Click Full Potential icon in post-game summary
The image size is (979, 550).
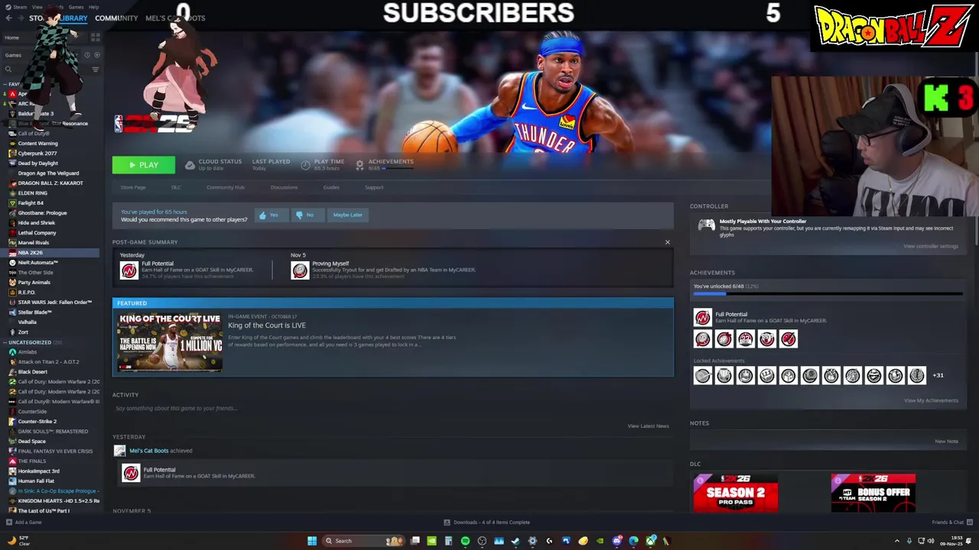pos(128,270)
